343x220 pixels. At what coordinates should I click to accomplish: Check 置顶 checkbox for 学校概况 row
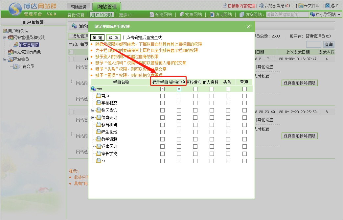244,103
